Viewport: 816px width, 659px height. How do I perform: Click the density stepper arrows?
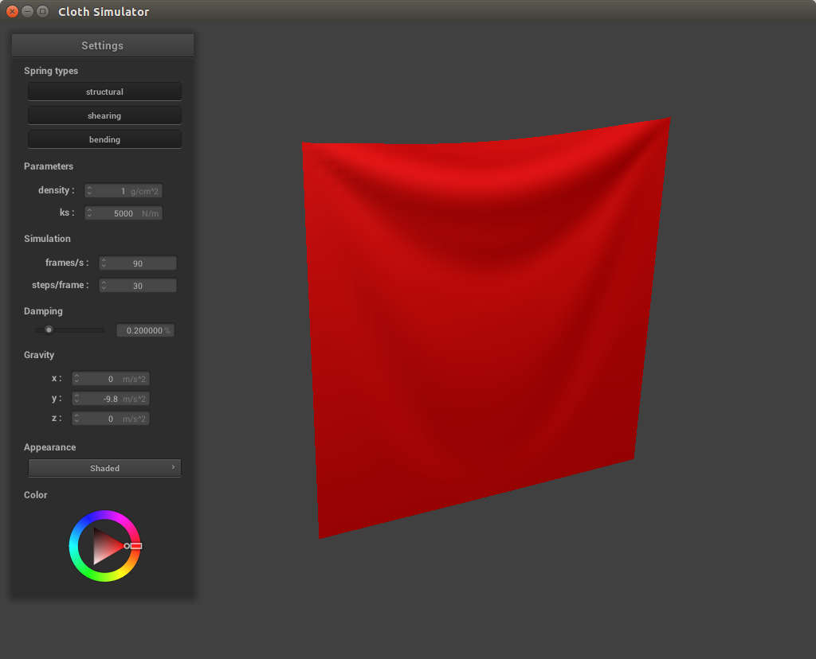click(89, 191)
